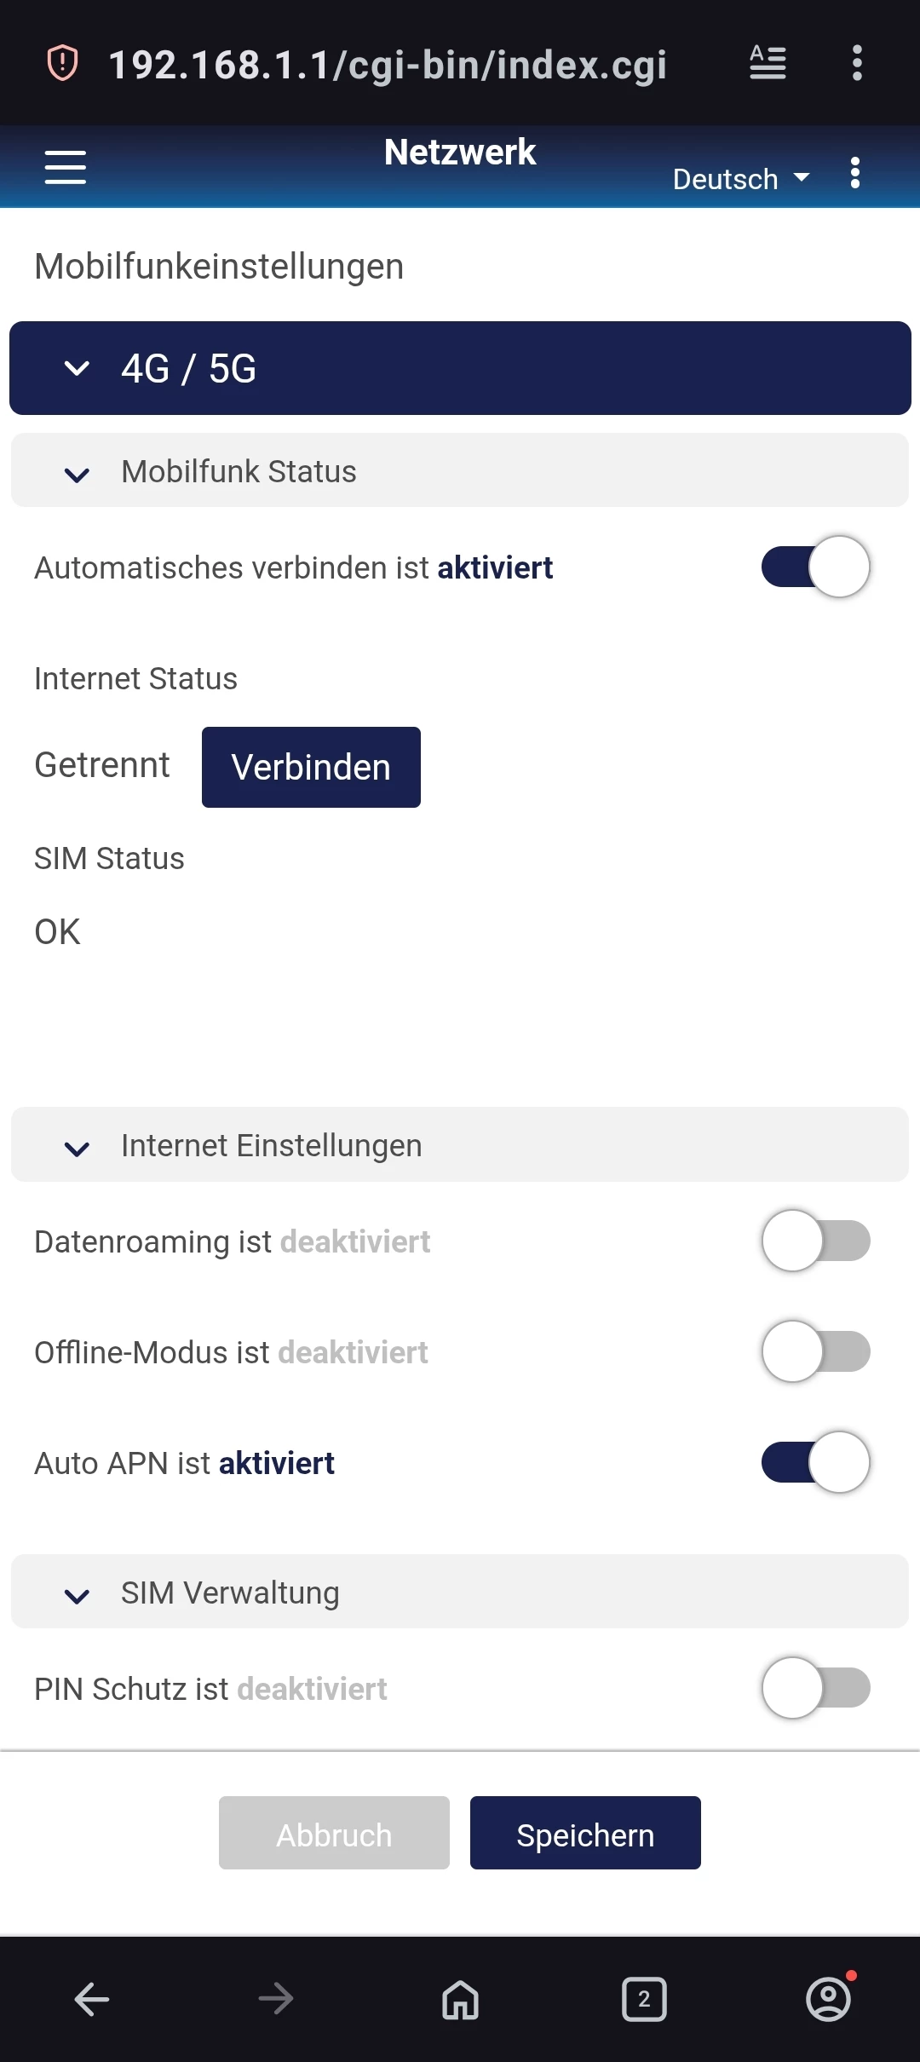The image size is (920, 2062).
Task: Tap the site security shield icon
Action: [x=62, y=63]
